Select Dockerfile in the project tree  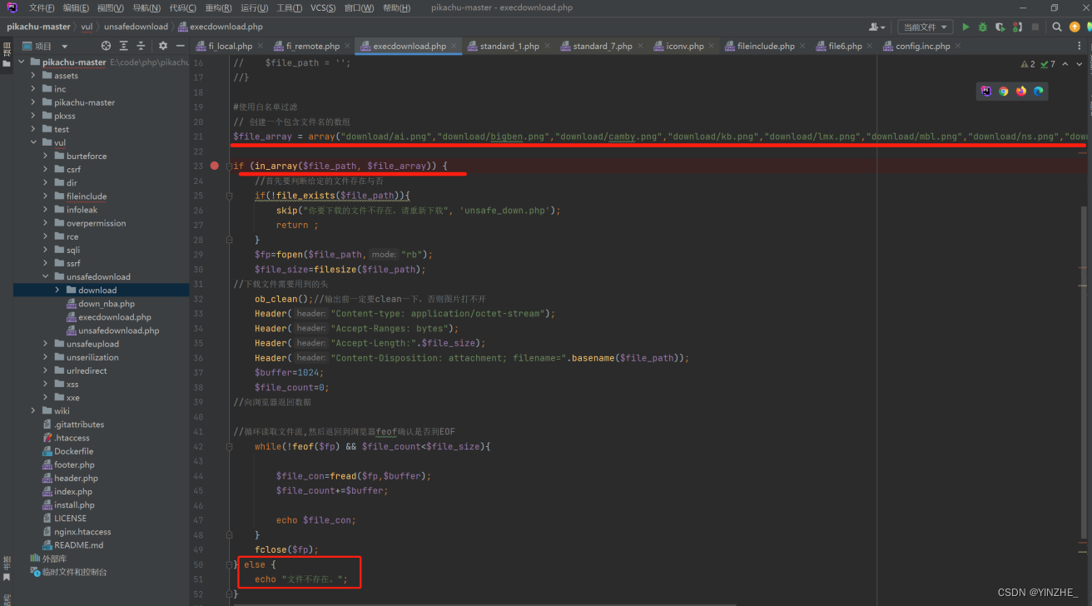[73, 451]
